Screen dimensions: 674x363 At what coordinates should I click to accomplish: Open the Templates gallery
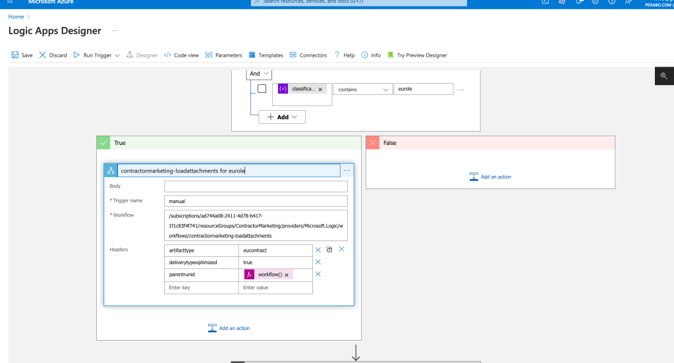[x=266, y=55]
